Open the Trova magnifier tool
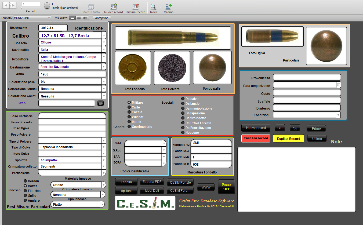 click(153, 7)
